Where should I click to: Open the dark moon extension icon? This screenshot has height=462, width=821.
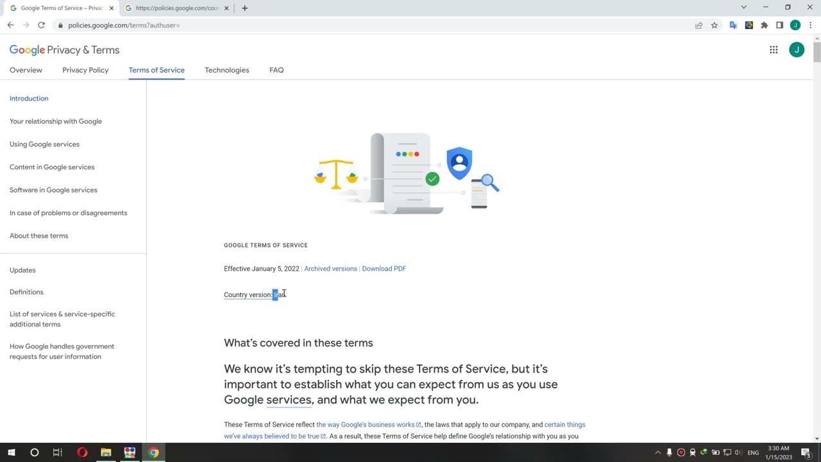pos(749,25)
